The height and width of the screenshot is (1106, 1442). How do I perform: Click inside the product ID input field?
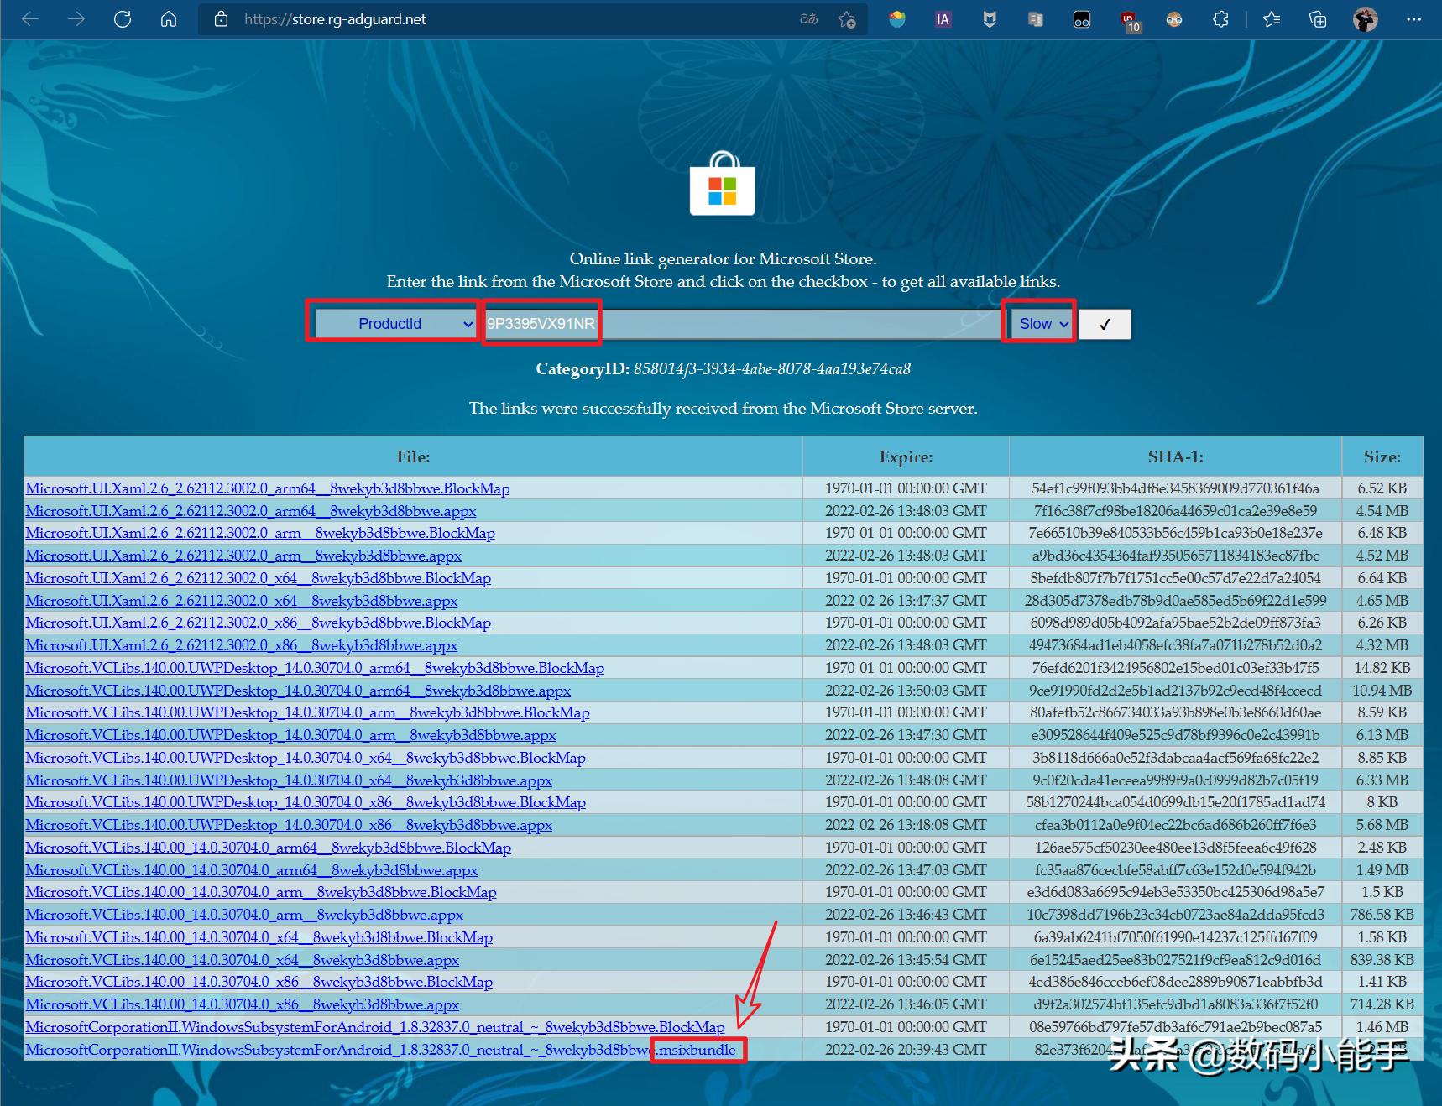coord(739,323)
